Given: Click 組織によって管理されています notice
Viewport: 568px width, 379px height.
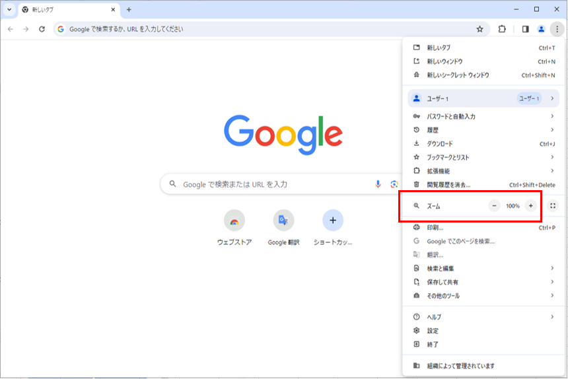Looking at the screenshot, I should pos(484,366).
